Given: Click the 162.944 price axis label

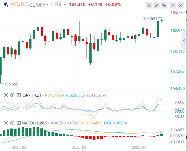Looking at the screenshot, I should (x=177, y=31).
